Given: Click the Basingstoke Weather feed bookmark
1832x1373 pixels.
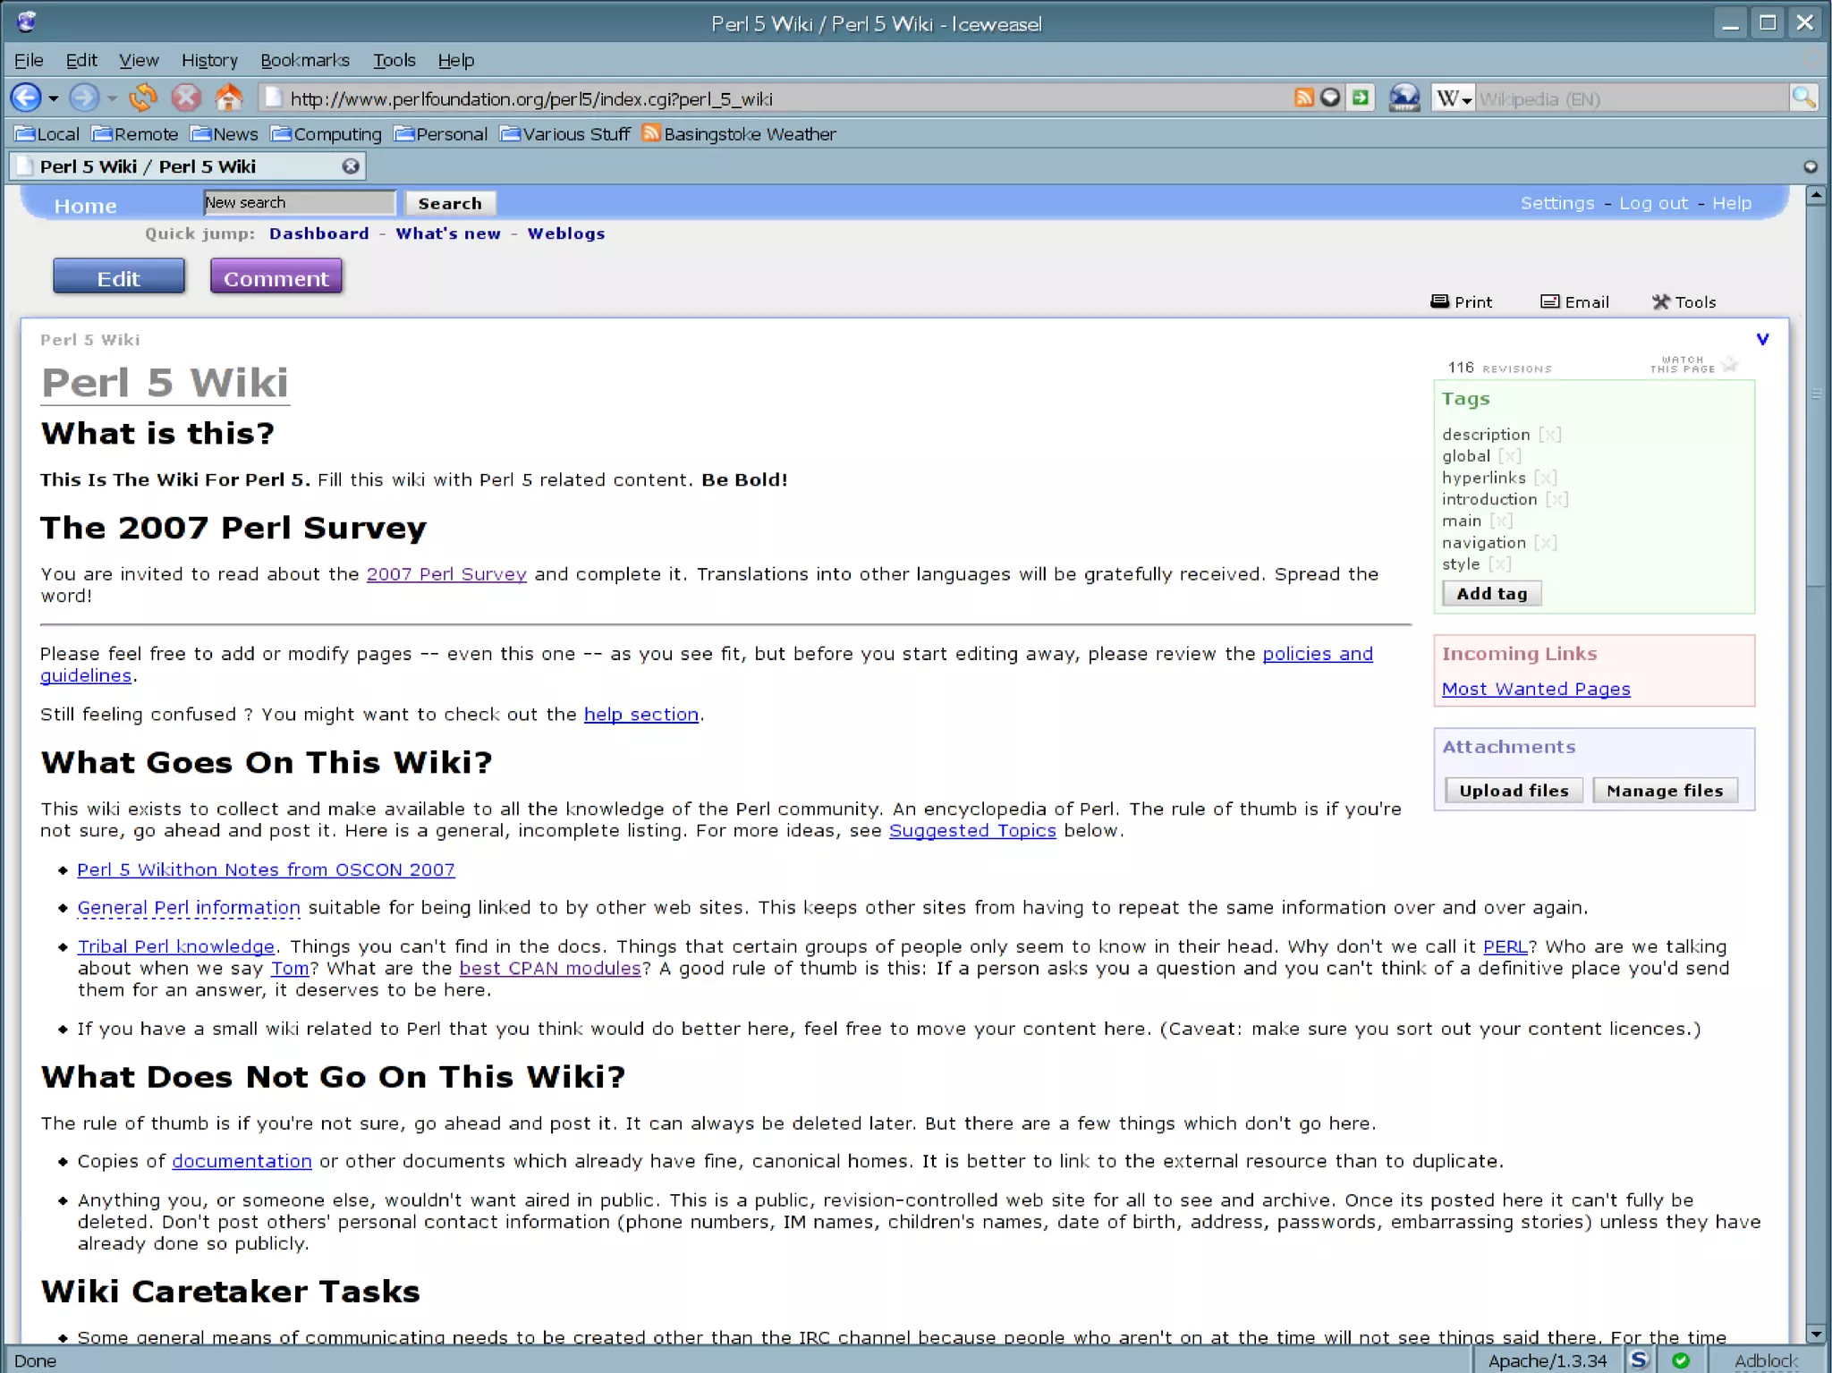Looking at the screenshot, I should [739, 134].
